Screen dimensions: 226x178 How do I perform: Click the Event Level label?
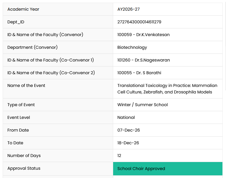tap(19, 117)
